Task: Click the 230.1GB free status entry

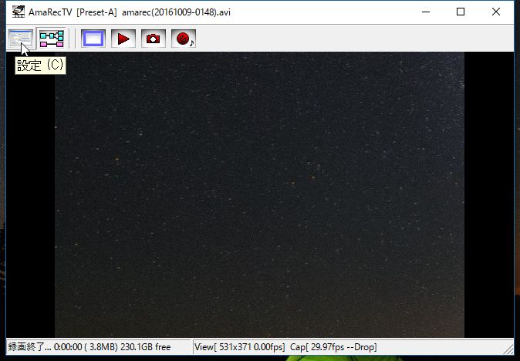Action: pyautogui.click(x=145, y=347)
